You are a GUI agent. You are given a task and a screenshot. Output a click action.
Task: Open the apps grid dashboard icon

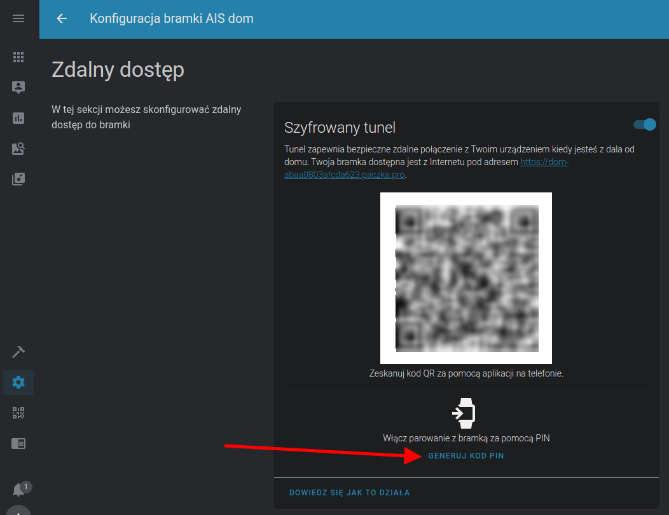pyautogui.click(x=18, y=57)
